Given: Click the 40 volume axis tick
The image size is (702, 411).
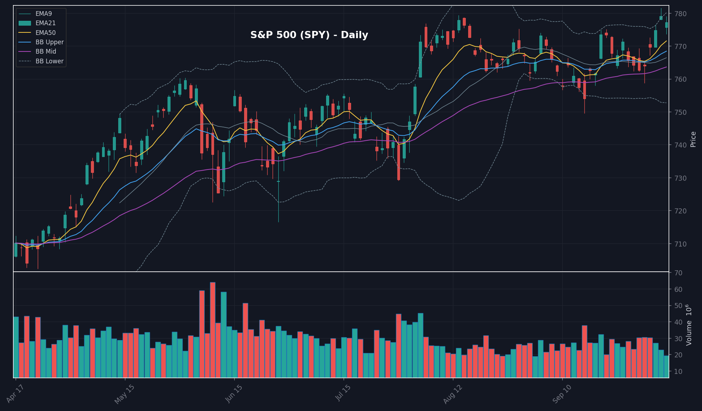Looking at the screenshot, I should pos(678,322).
